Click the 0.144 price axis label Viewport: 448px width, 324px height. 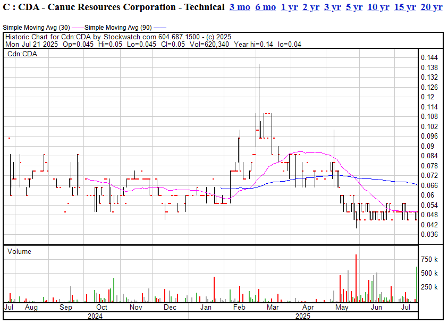(x=429, y=58)
